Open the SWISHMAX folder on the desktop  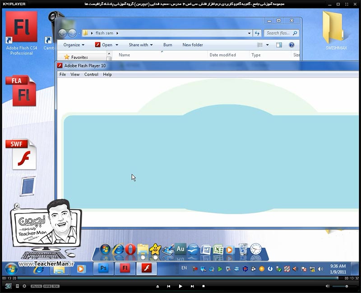pyautogui.click(x=336, y=30)
